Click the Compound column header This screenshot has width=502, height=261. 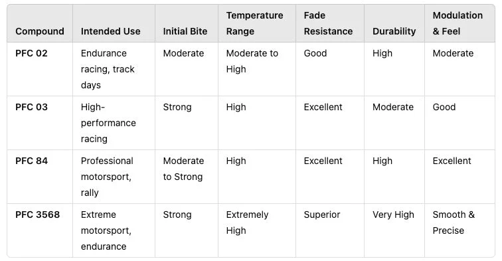40,31
